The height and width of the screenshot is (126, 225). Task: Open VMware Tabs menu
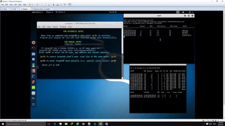coord(20,5)
